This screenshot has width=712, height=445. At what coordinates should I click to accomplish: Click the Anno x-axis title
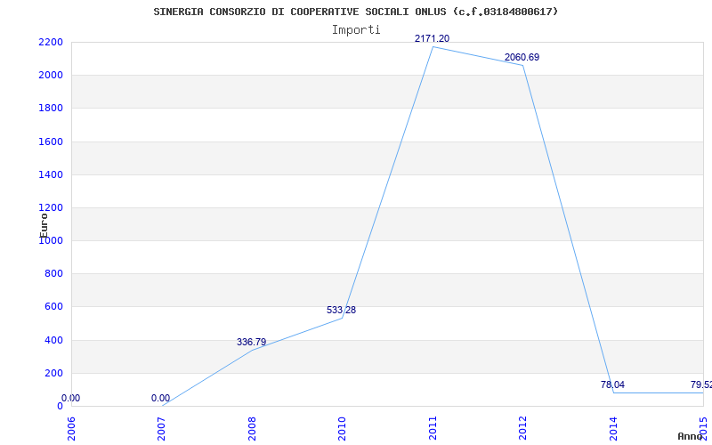691,436
